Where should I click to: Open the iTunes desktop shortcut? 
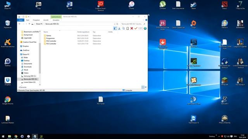click(132, 5)
